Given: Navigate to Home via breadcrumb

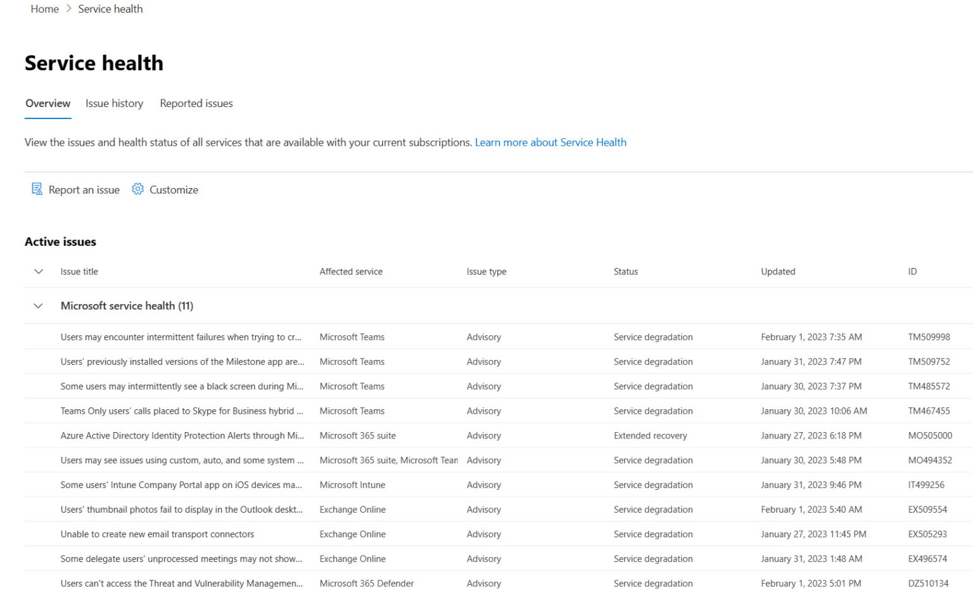Looking at the screenshot, I should (x=44, y=9).
